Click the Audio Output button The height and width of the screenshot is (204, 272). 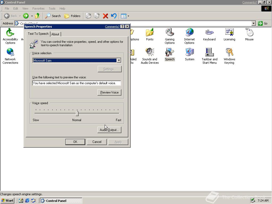(x=109, y=130)
